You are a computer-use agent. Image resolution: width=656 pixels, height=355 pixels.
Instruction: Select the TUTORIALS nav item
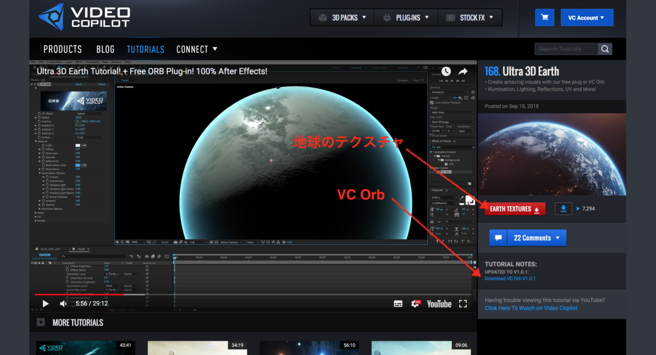point(145,49)
